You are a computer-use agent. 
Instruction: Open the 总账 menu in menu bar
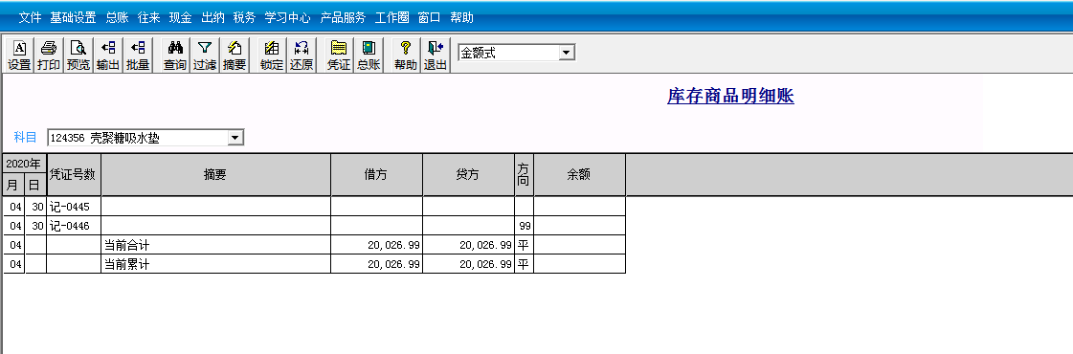click(117, 18)
